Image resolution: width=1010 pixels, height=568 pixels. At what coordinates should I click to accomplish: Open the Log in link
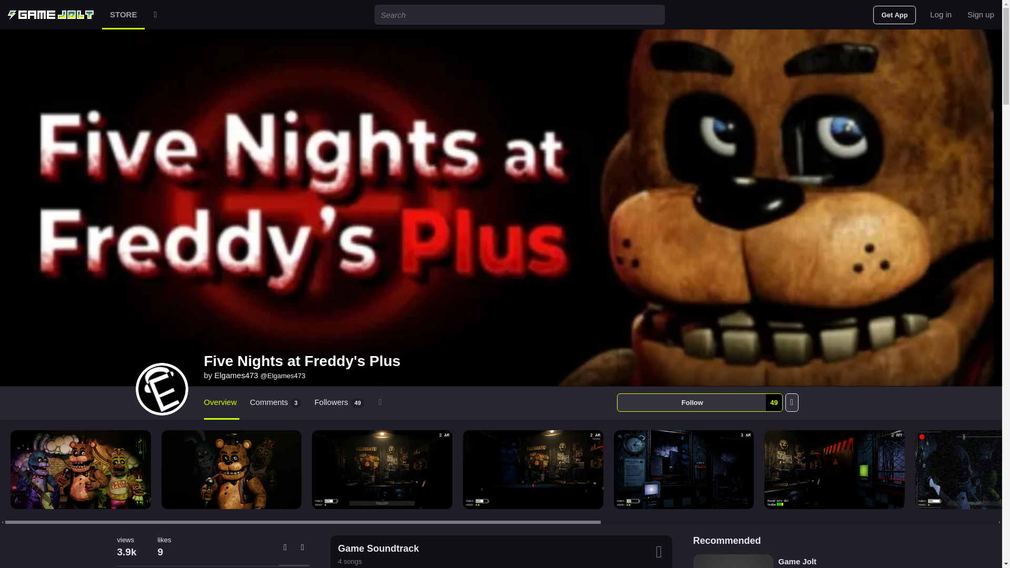(x=941, y=15)
